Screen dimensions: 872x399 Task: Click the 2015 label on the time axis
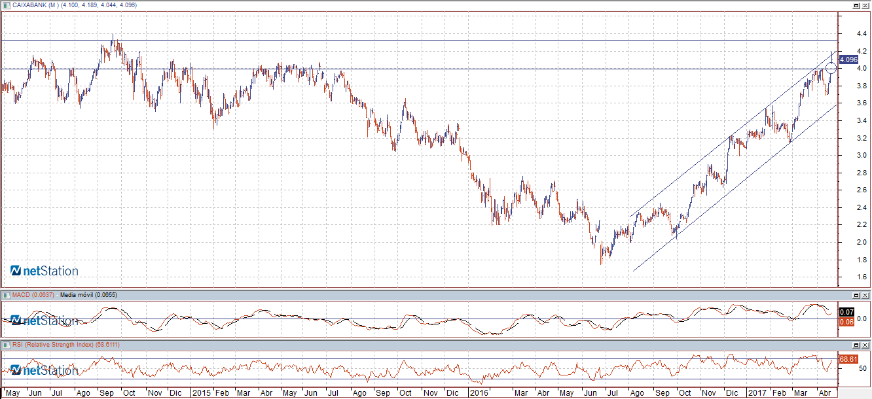click(200, 393)
